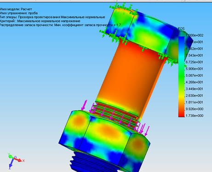Click the 'Критерий: Максимальное нормальное напряжение' line
This screenshot has height=172, width=212.
point(40,21)
